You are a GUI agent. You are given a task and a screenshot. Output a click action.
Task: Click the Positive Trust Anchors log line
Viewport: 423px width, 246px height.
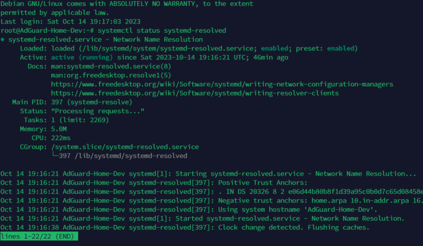tap(154, 183)
